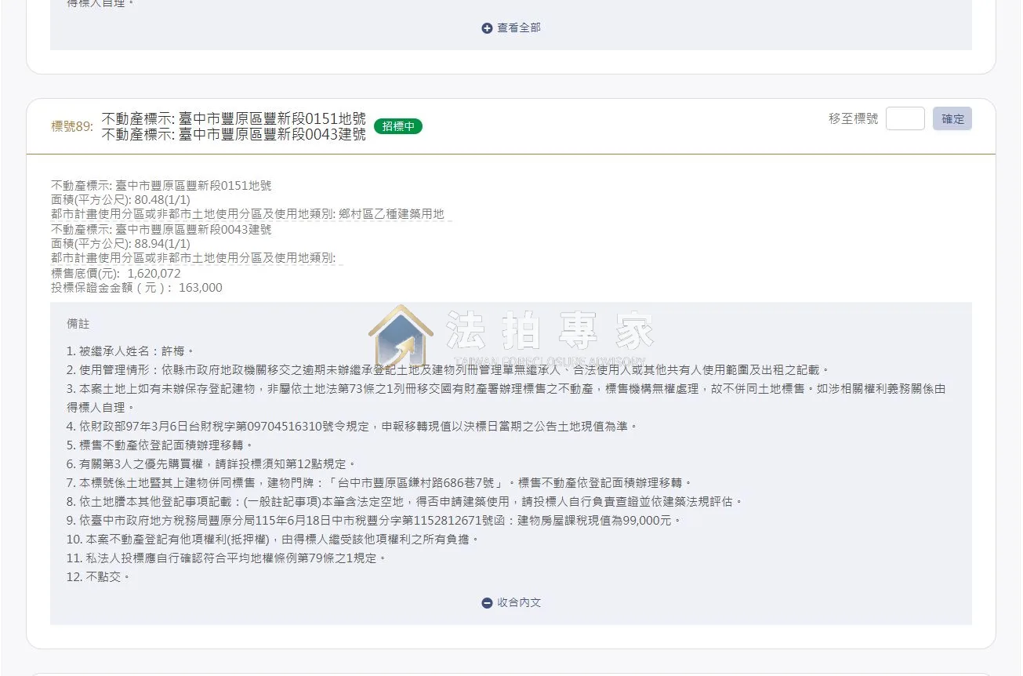Select reserve price 1,620,072

154,274
